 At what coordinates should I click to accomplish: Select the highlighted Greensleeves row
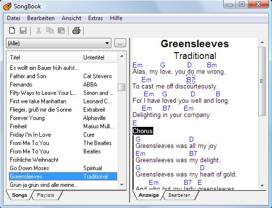pyautogui.click(x=63, y=177)
